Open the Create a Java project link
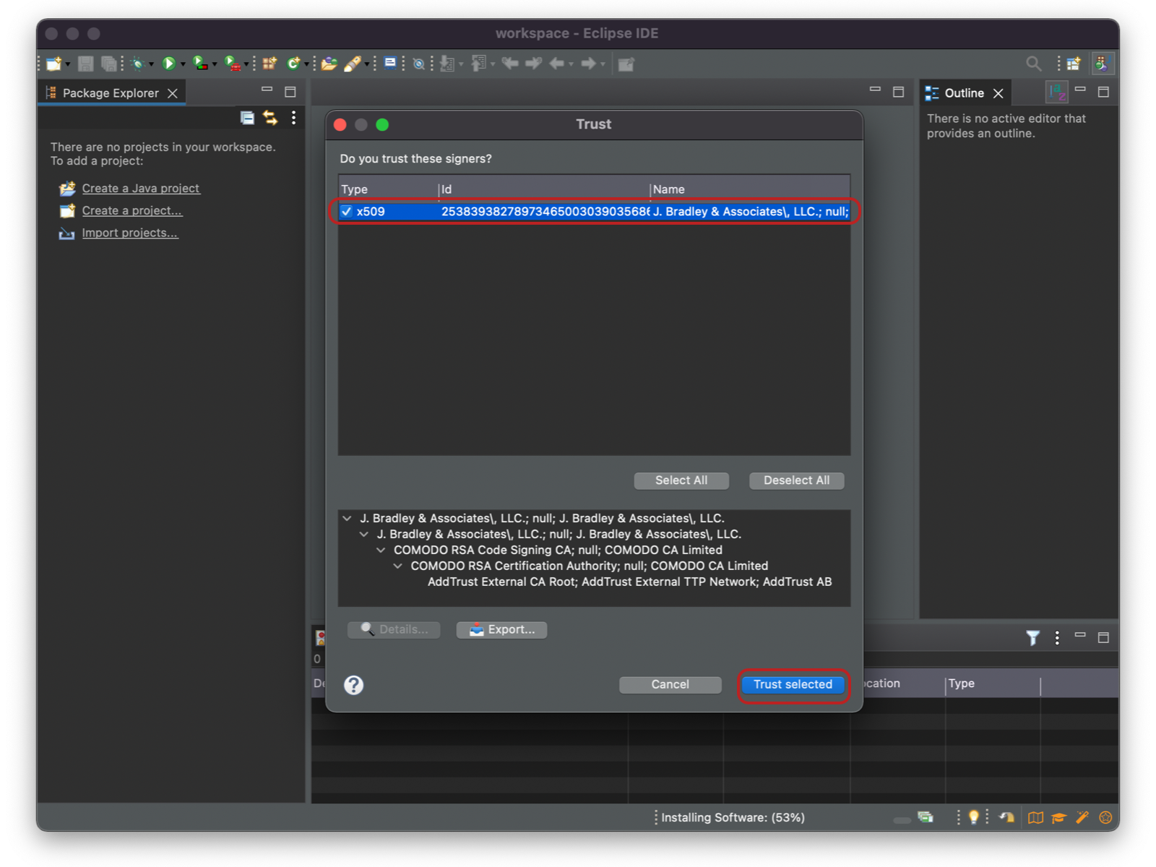1156x867 pixels. [x=141, y=189]
